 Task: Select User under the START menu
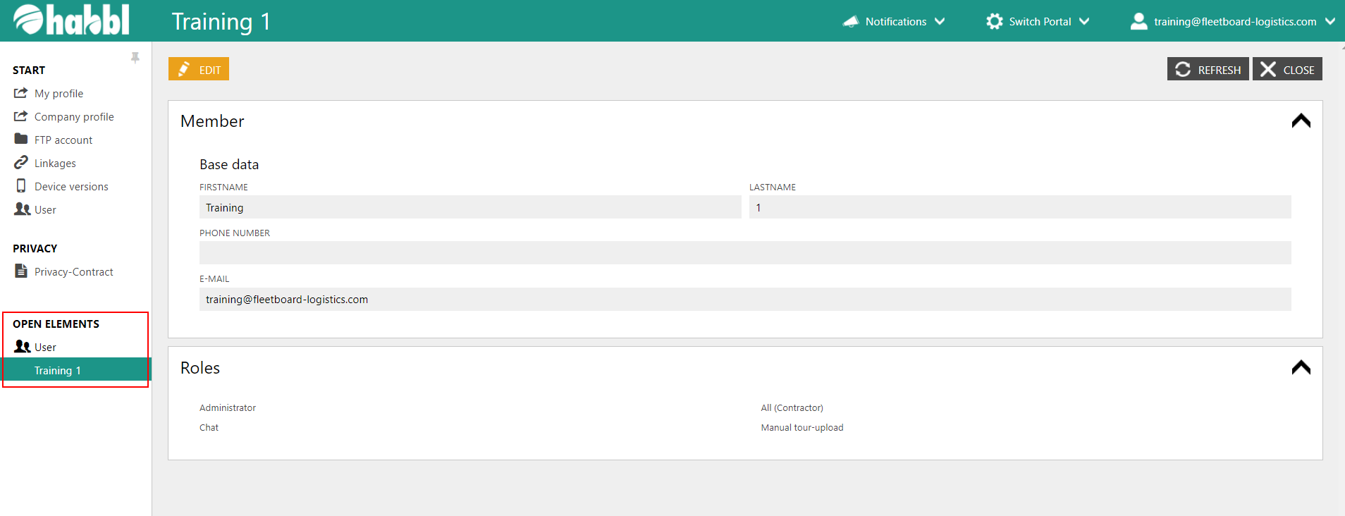point(45,209)
